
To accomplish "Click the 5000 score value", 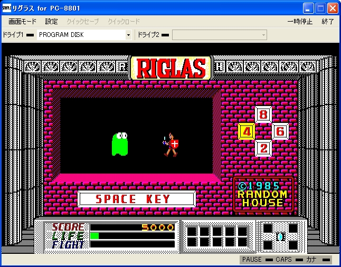I will pyautogui.click(x=158, y=227).
